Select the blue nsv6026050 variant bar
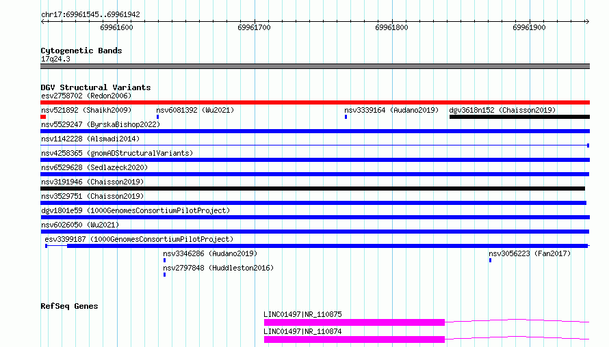 click(315, 232)
